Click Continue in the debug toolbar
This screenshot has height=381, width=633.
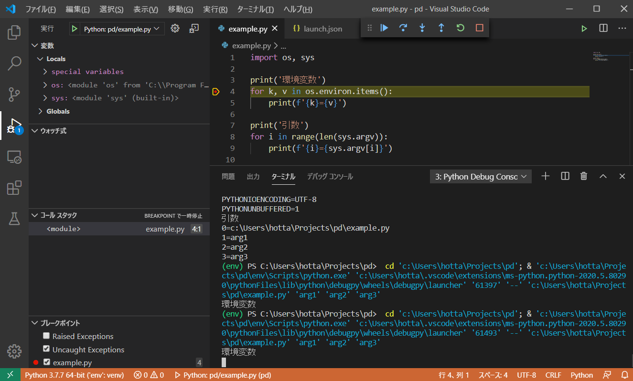pos(384,28)
